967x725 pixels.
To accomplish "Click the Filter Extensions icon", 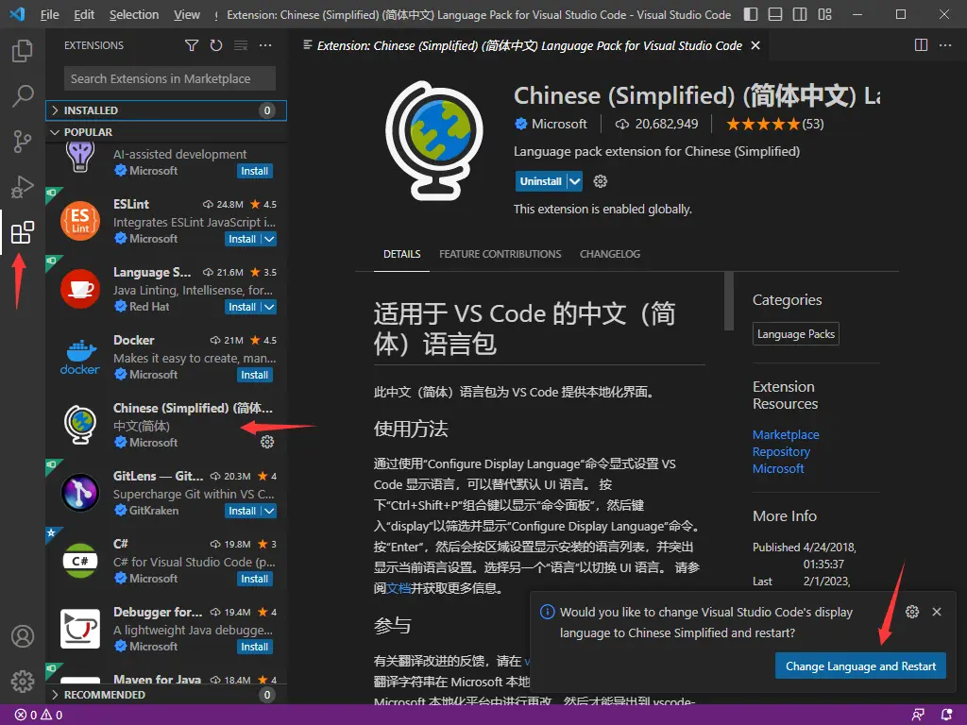I will click(x=192, y=44).
